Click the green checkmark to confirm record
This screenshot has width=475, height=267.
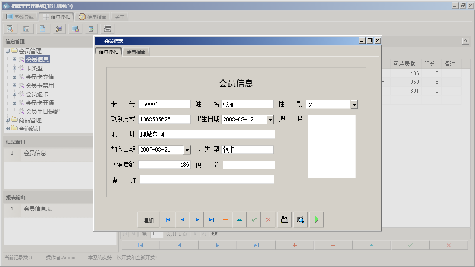254,219
